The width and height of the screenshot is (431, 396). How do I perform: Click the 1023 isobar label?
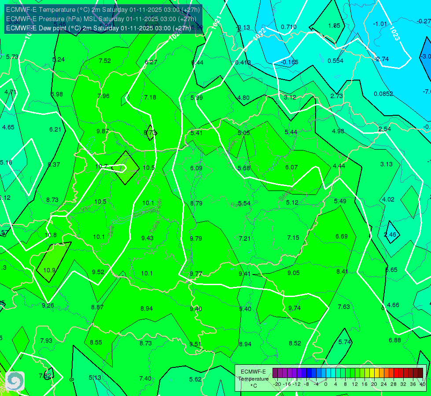[x=394, y=33]
